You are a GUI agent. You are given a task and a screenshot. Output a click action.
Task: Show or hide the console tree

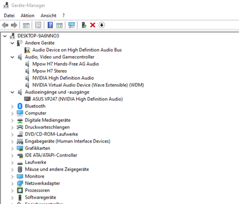[x=26, y=25]
